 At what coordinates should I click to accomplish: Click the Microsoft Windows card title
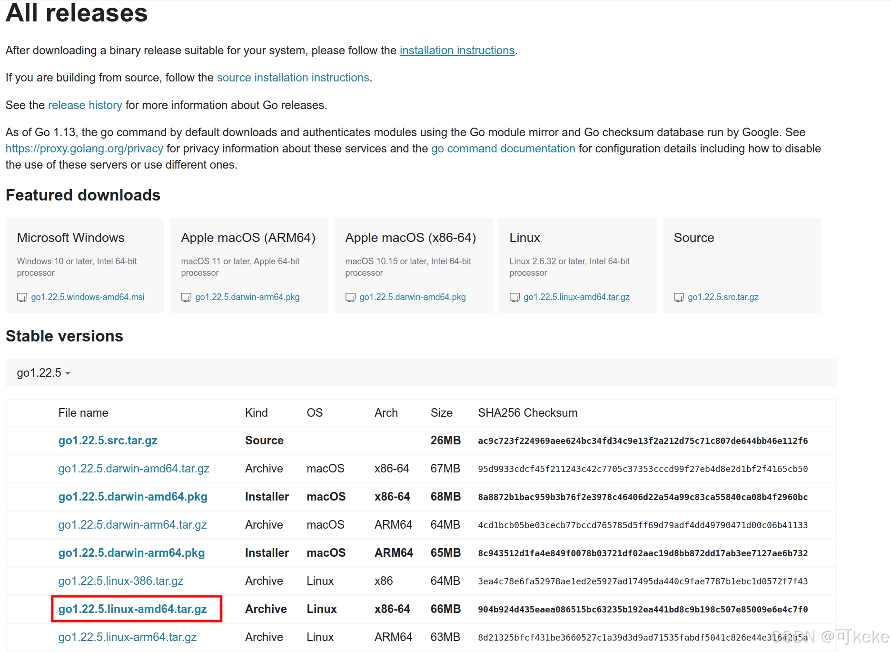70,238
